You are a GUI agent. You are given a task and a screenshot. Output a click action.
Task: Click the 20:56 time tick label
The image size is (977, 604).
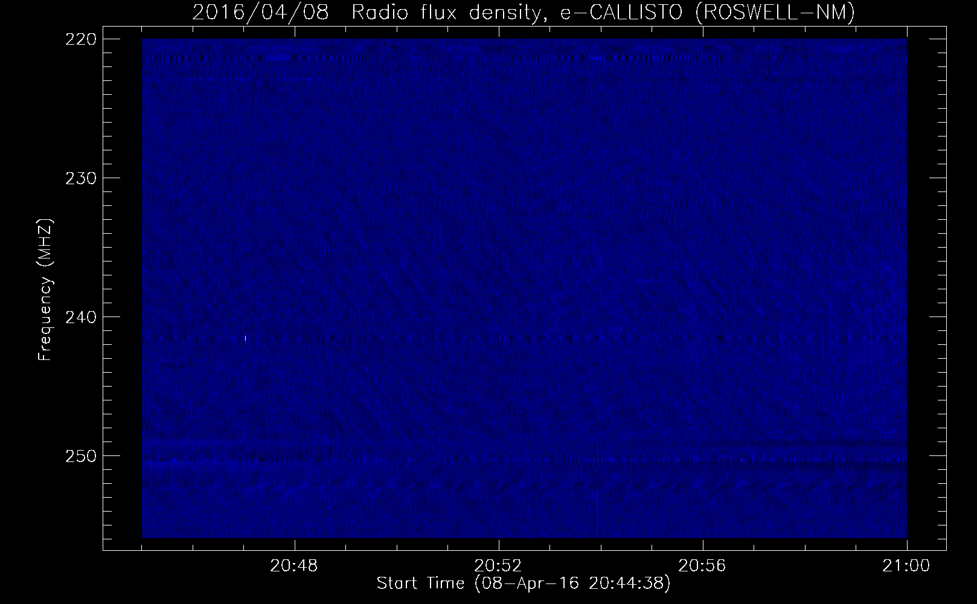[x=702, y=566]
